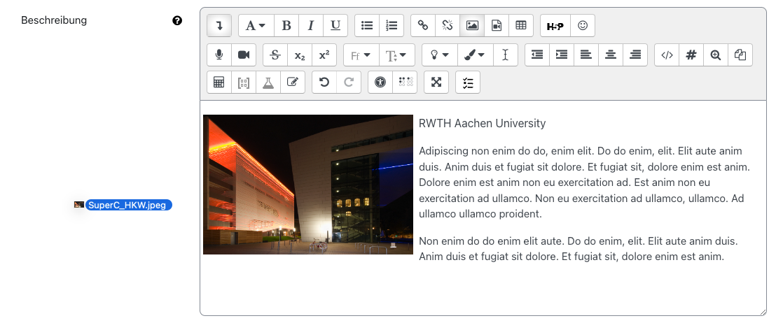Toggle italic formatting
Viewport: 776px width, 323px height.
coord(311,26)
